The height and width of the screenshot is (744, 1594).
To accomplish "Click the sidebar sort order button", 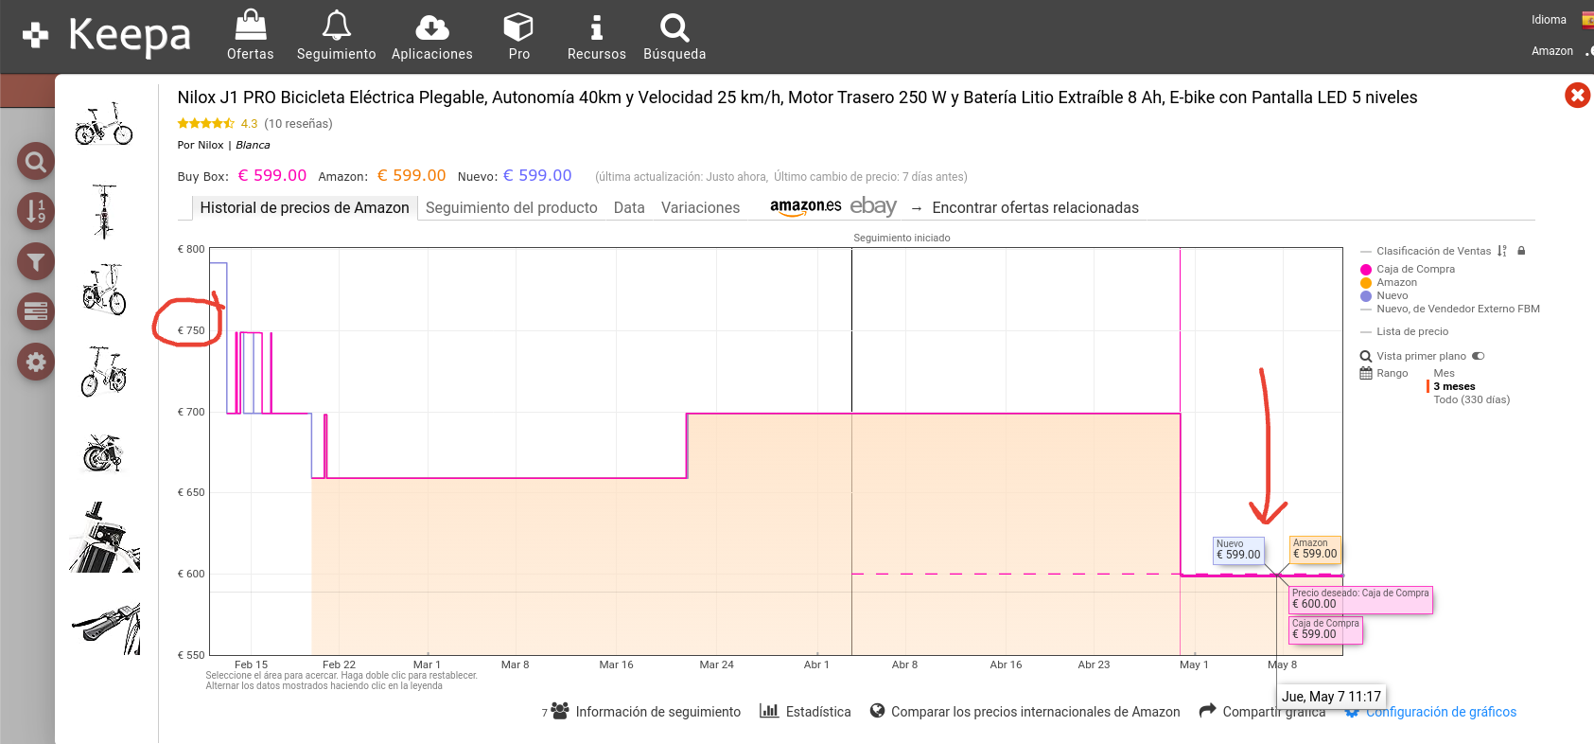I will click(x=35, y=211).
